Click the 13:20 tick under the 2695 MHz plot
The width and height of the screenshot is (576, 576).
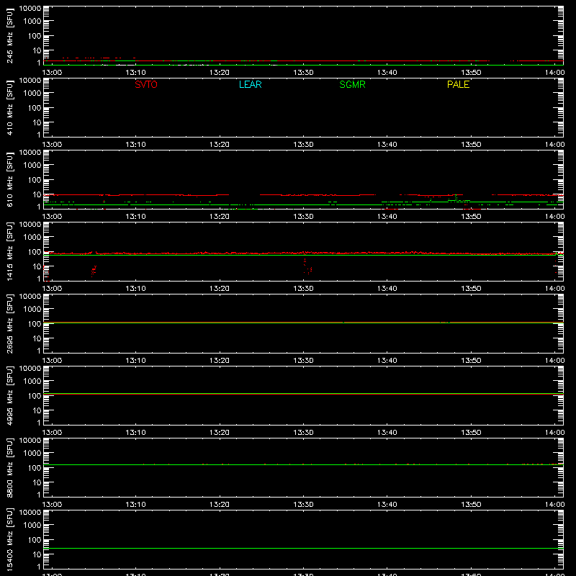(x=220, y=361)
